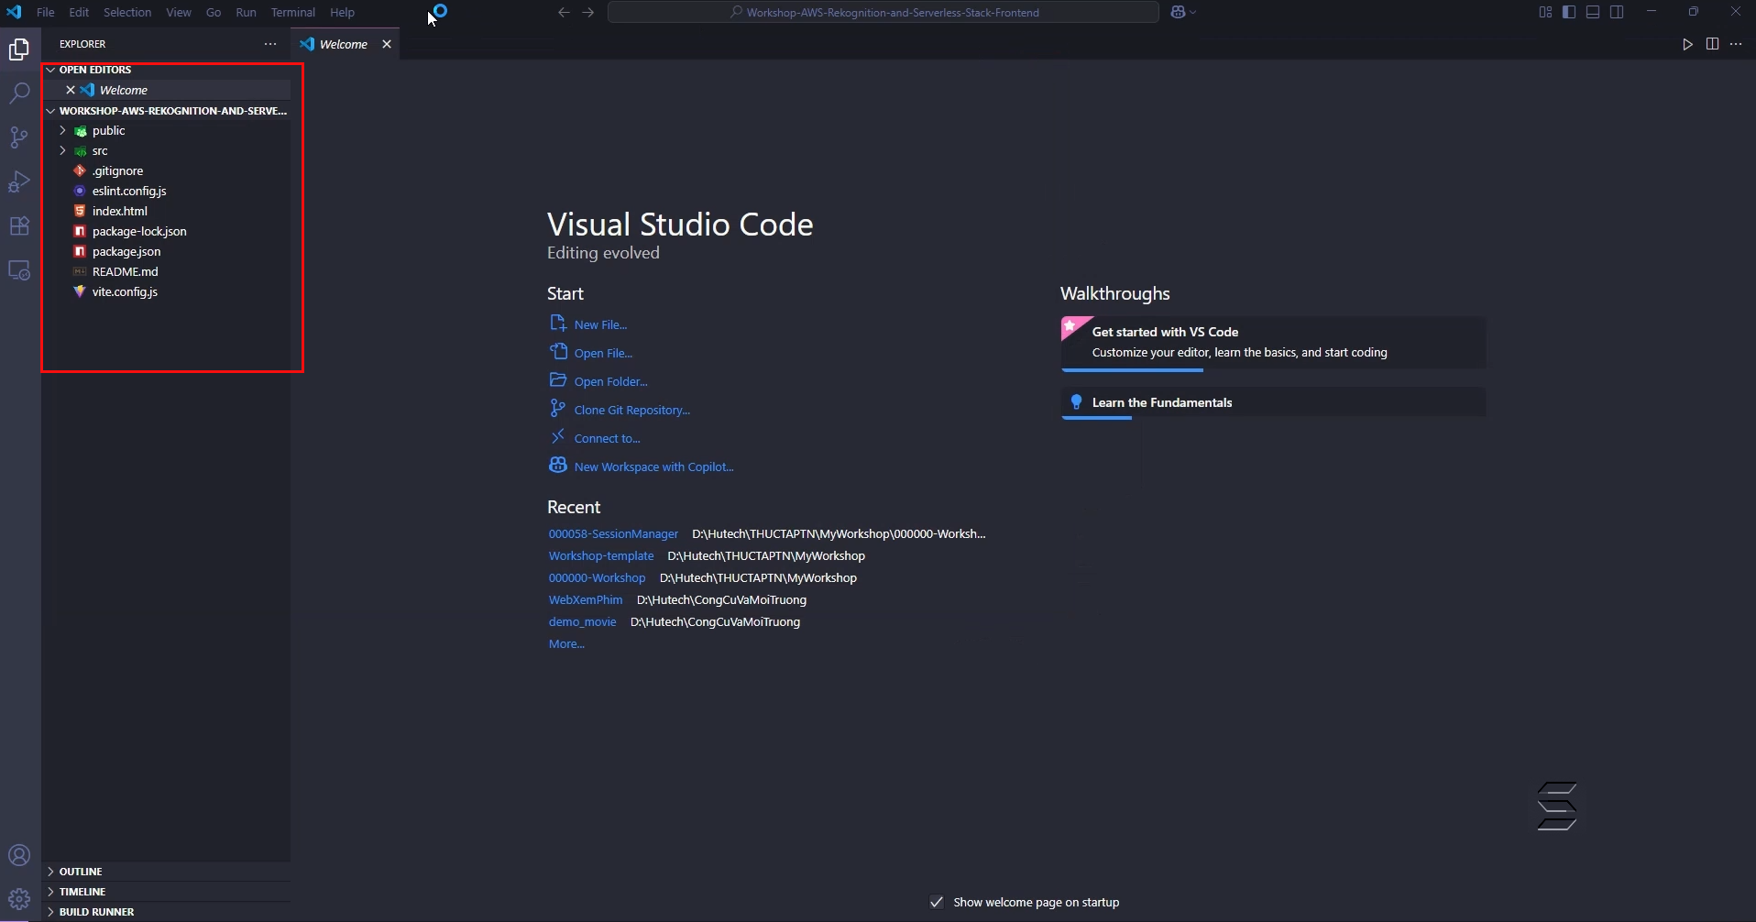The height and width of the screenshot is (922, 1756).
Task: Open vite.config.js in explorer
Action: pos(167,292)
